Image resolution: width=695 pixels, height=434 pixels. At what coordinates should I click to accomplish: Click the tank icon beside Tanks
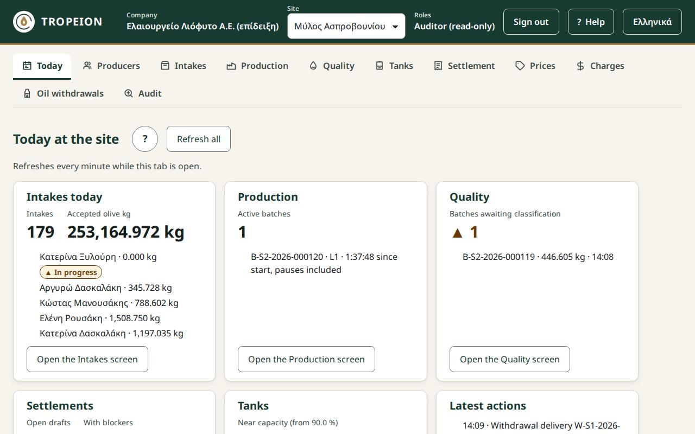click(380, 66)
